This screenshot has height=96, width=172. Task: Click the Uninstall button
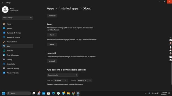[x=52, y=61]
